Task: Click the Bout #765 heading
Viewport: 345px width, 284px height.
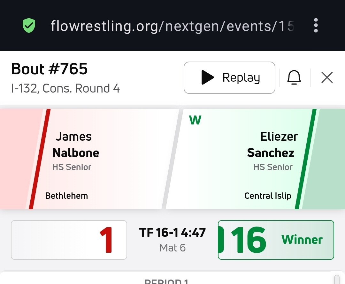Action: (x=50, y=69)
